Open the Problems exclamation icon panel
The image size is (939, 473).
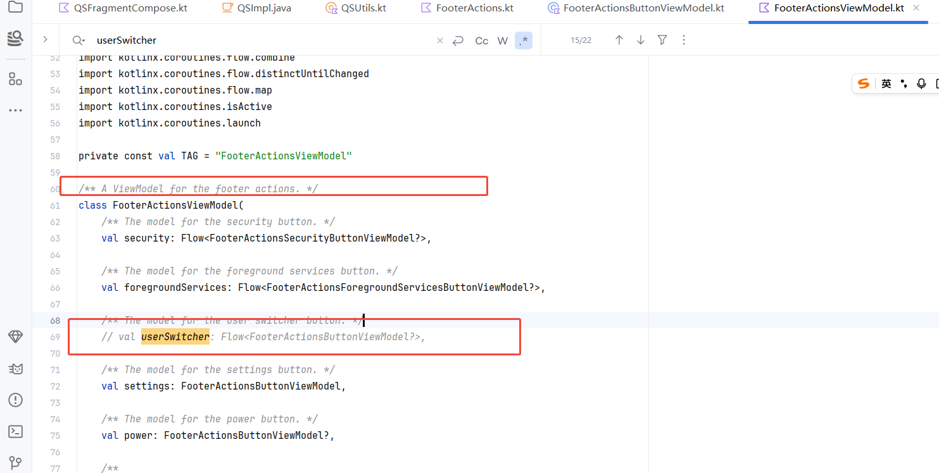click(x=15, y=400)
